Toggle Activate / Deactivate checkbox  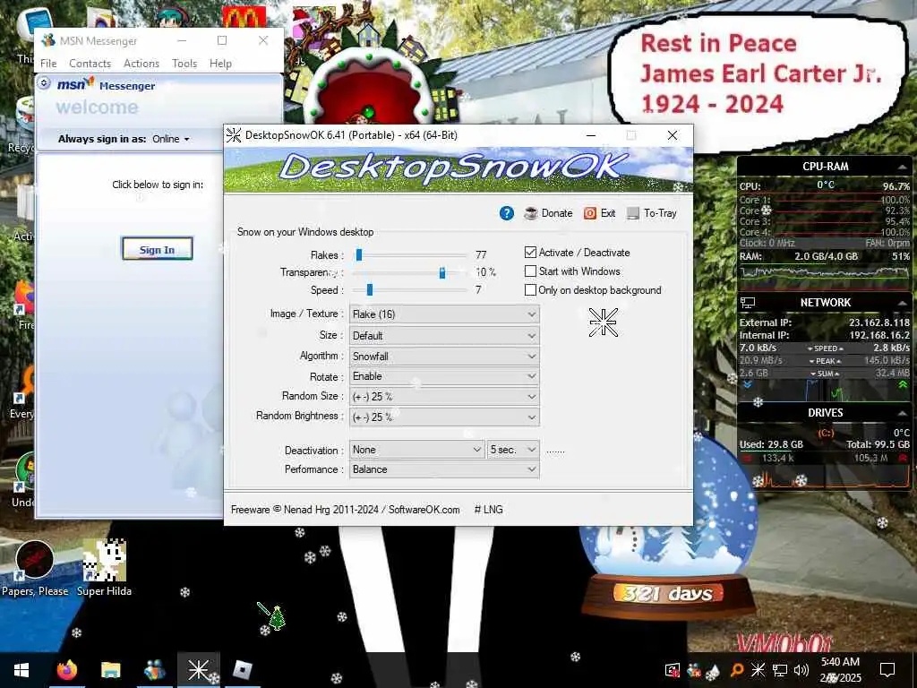click(x=530, y=252)
